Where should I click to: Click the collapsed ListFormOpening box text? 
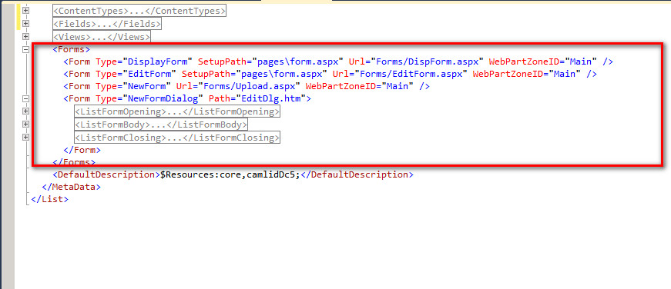[177, 112]
